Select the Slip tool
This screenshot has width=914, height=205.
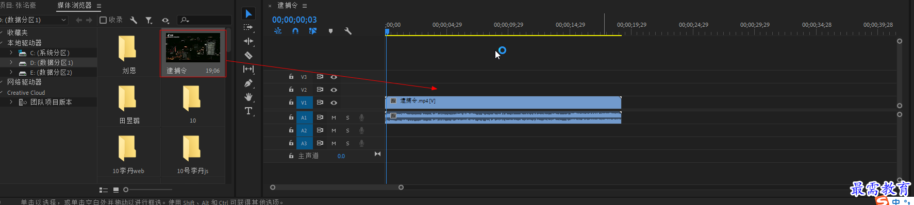(248, 69)
